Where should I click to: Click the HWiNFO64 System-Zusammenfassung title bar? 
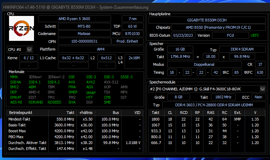tap(136, 7)
